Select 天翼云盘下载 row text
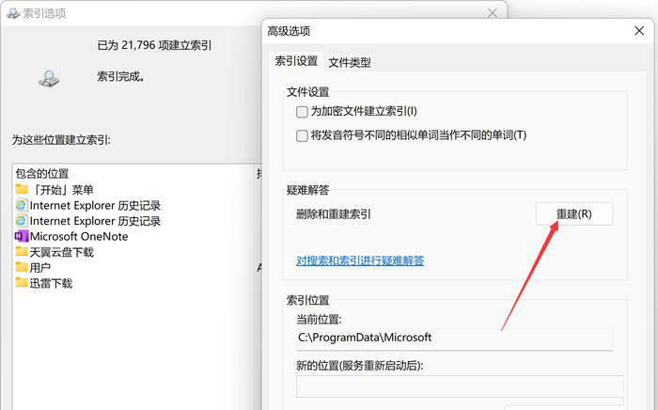 (62, 252)
